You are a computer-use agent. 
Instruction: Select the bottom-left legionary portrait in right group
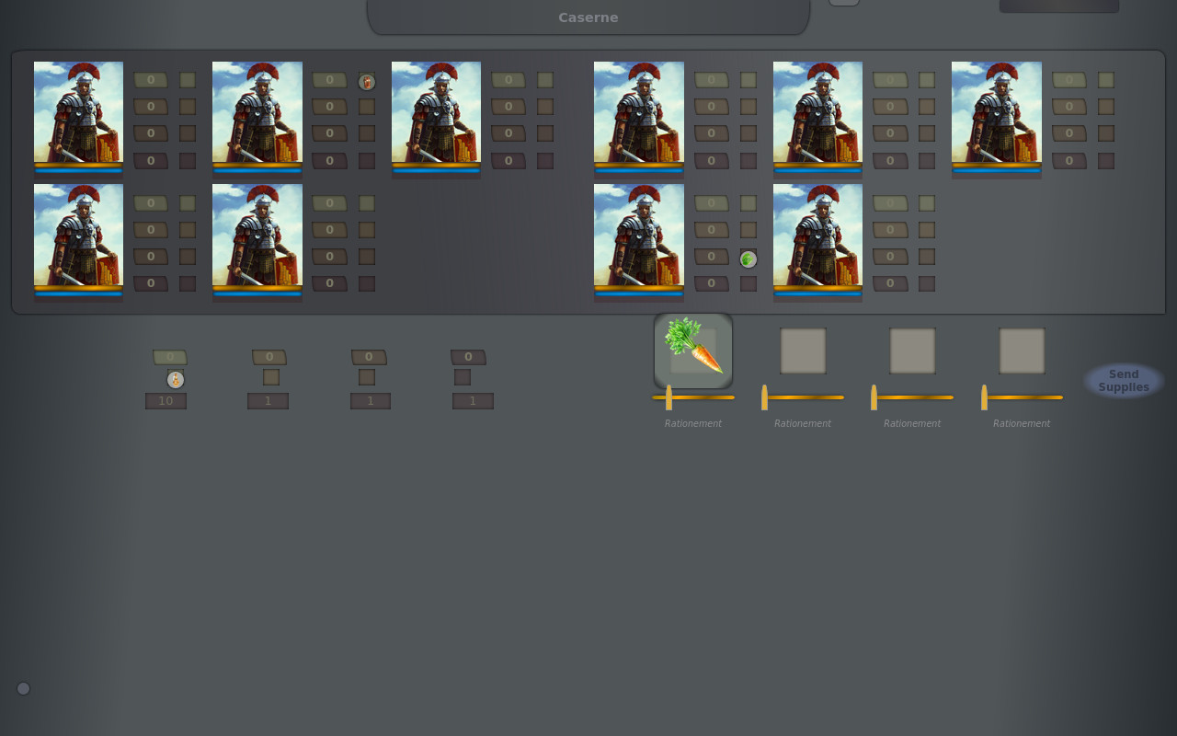pyautogui.click(x=639, y=236)
